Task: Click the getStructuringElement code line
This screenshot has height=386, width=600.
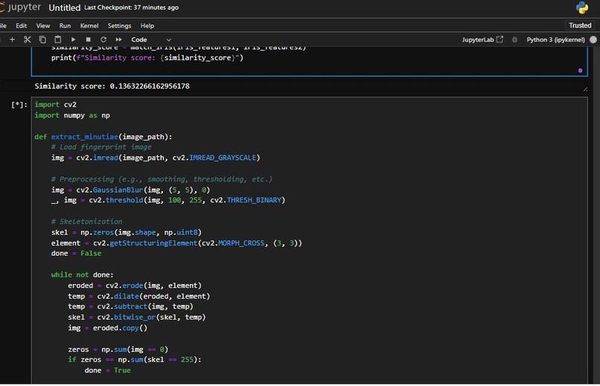Action: coord(176,242)
